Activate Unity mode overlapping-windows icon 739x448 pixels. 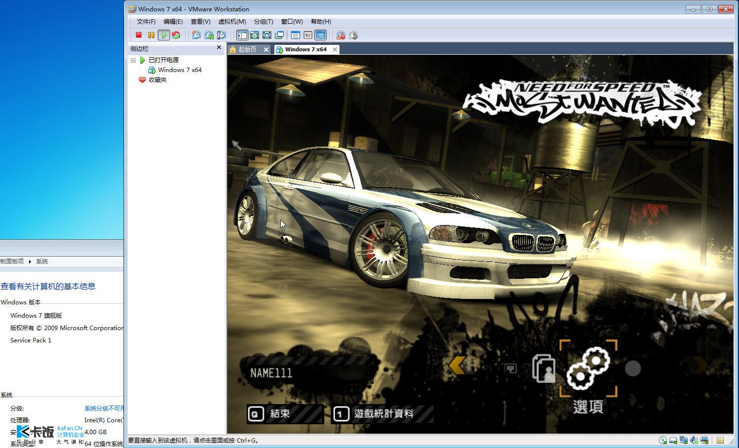point(279,35)
